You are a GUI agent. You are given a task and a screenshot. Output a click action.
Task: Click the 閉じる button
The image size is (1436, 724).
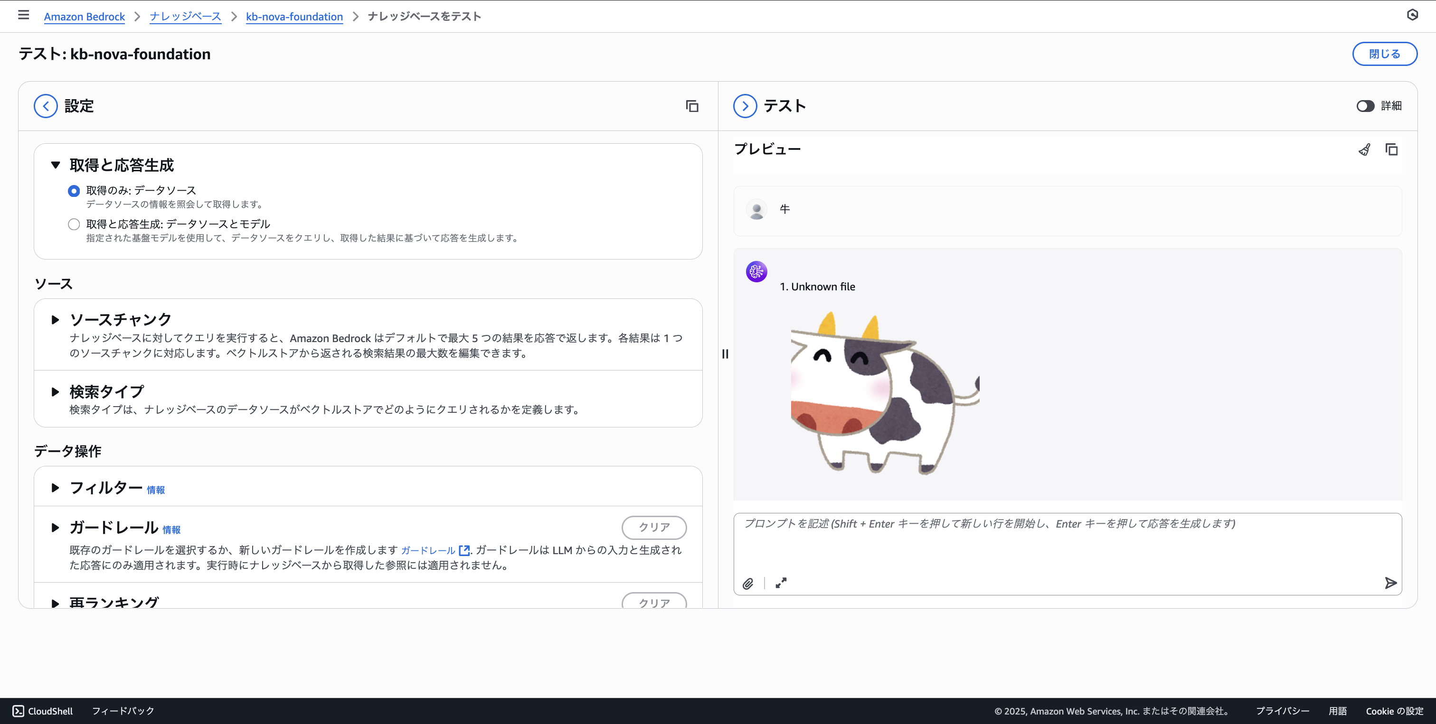(x=1384, y=54)
